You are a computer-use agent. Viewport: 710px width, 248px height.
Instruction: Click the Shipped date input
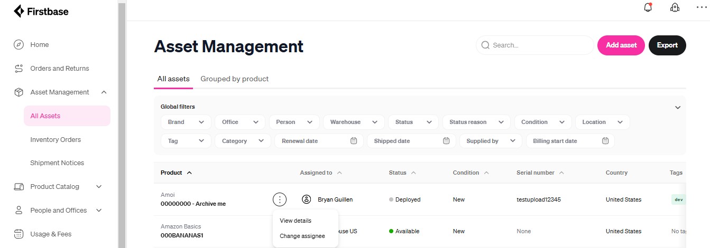[411, 141]
